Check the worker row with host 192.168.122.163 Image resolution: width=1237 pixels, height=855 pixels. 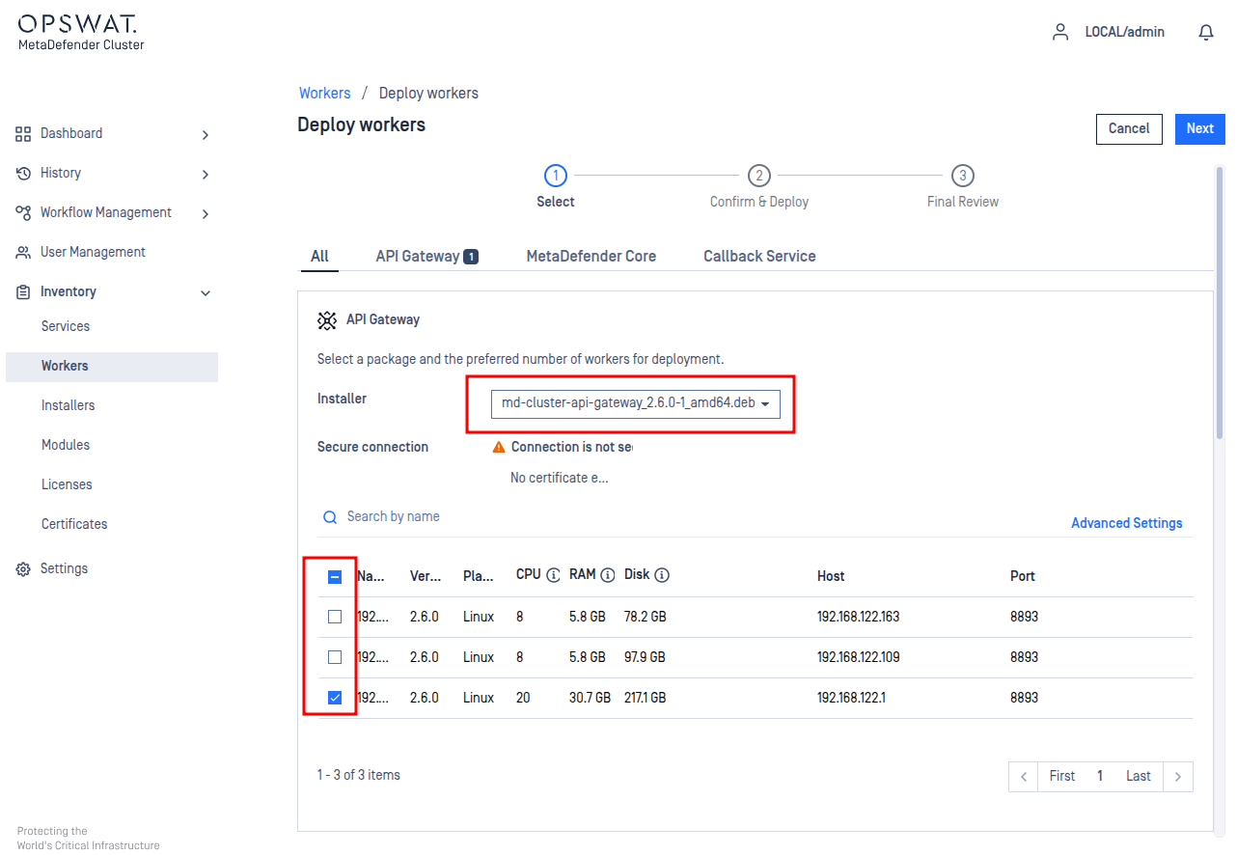pyautogui.click(x=335, y=617)
